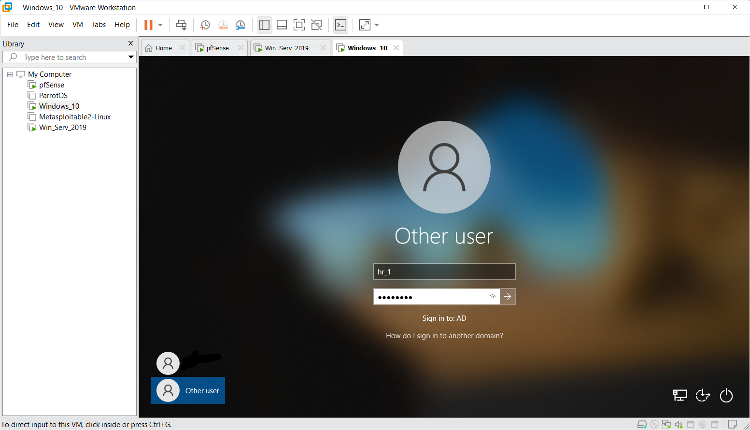The image size is (750, 430).
Task: Collapse the My Computer tree node
Action: point(10,74)
